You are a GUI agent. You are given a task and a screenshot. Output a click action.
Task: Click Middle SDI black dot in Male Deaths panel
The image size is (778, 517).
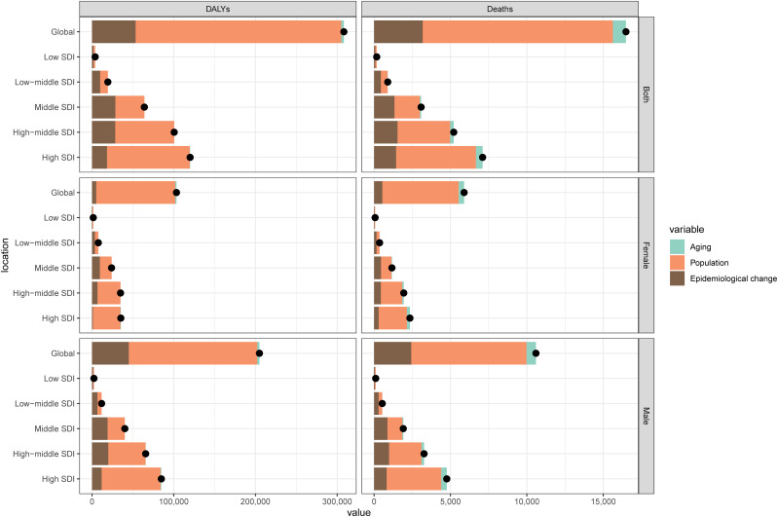(403, 428)
